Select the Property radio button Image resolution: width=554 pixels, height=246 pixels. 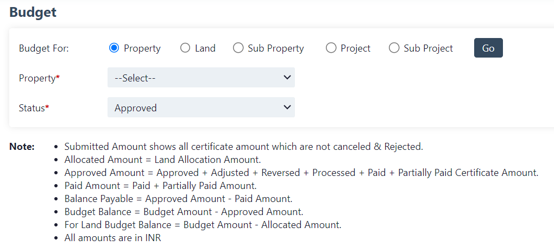(114, 48)
